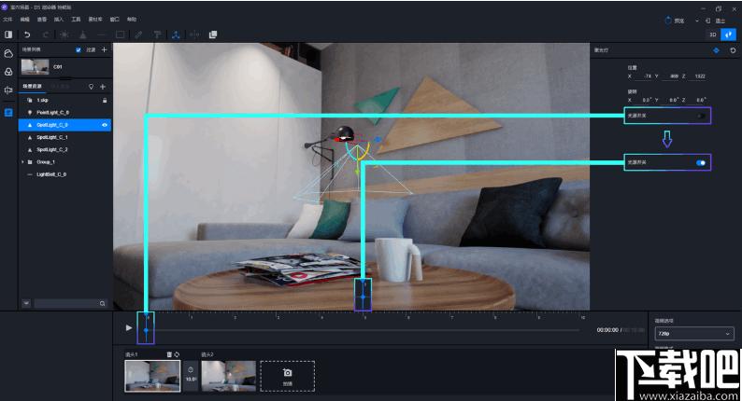Click the search magnifier icon below resource list
Screen dimensions: 742x401
point(102,304)
